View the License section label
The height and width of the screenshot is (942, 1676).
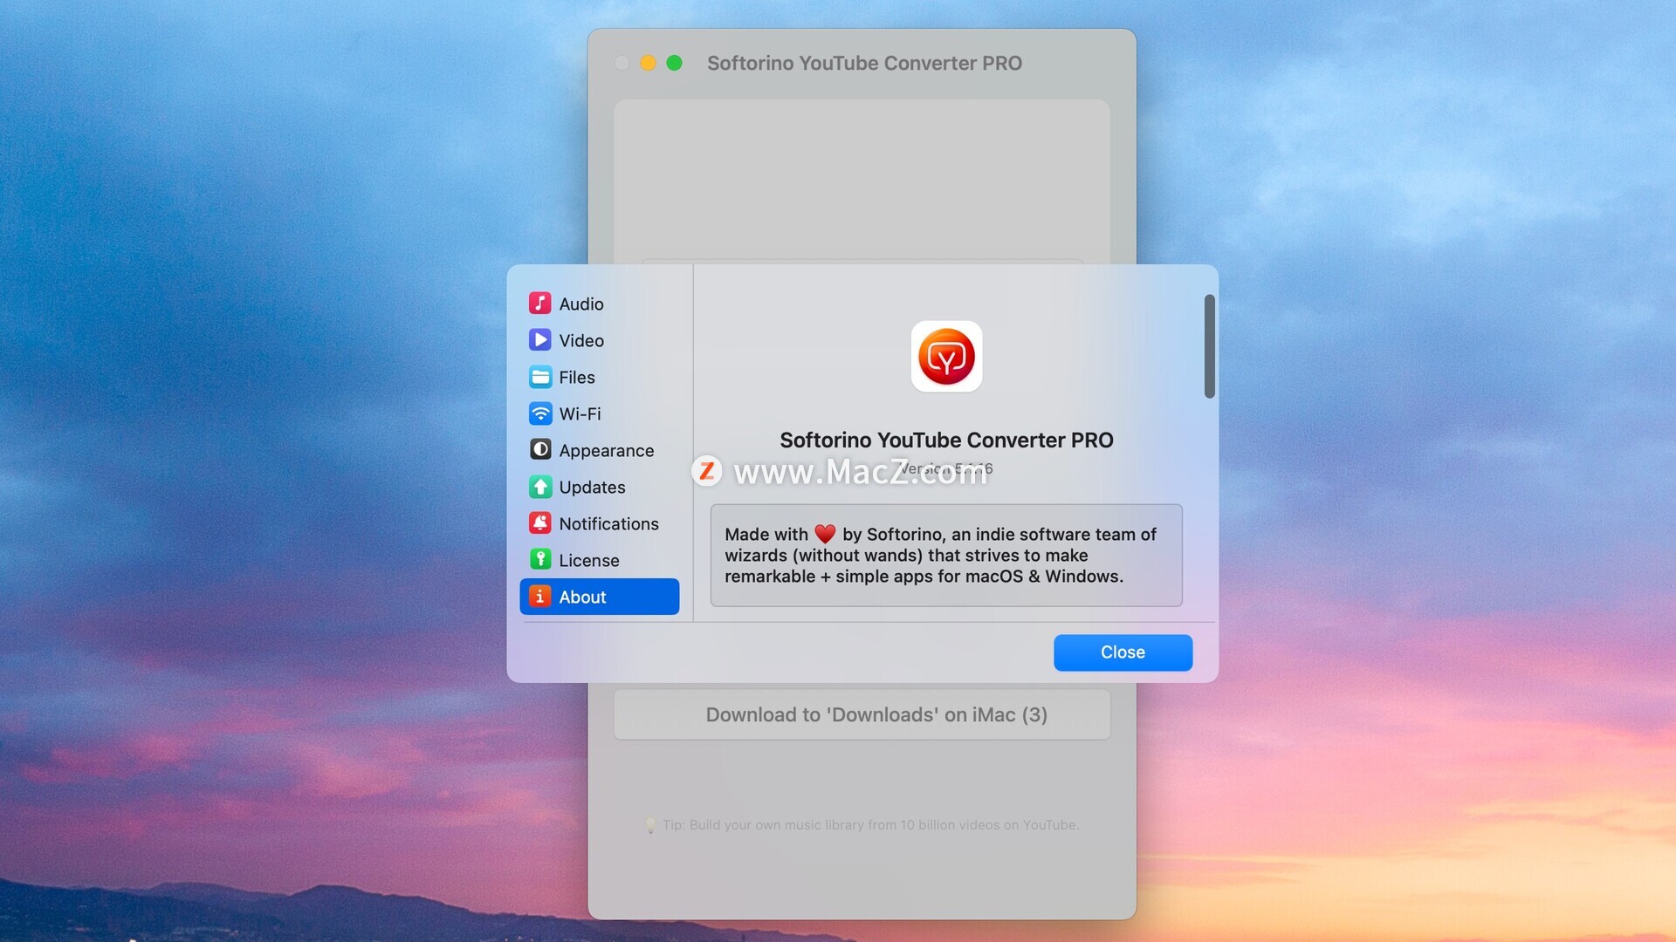[589, 561]
